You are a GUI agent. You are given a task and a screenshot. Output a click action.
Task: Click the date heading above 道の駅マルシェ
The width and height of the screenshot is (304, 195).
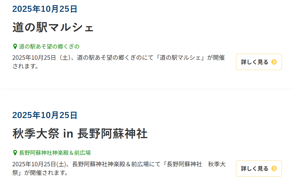(x=45, y=9)
